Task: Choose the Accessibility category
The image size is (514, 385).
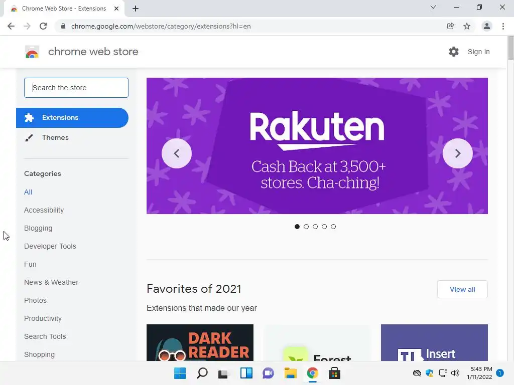Action: 44,210
